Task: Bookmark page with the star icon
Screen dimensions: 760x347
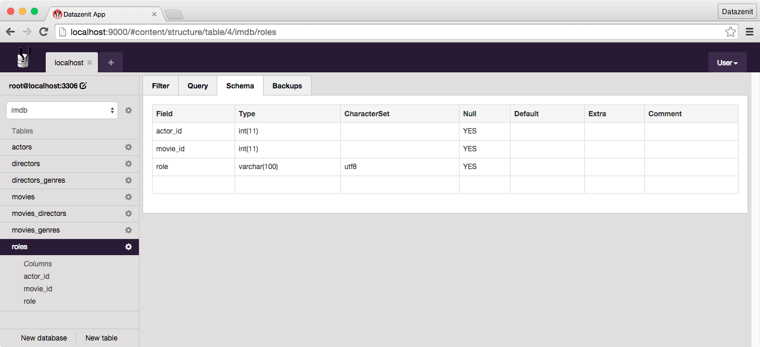Action: coord(730,32)
